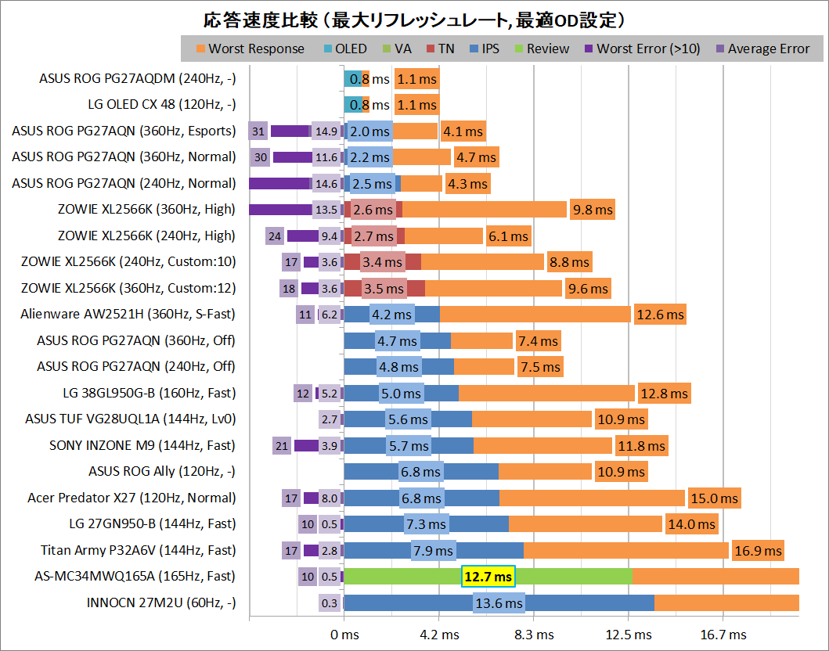Click the worst error value 31
Screen dimensions: 829x651
pyautogui.click(x=258, y=131)
